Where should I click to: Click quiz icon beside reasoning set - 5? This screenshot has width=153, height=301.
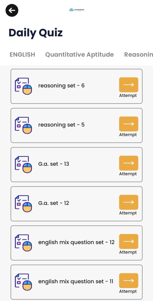coord(23,125)
